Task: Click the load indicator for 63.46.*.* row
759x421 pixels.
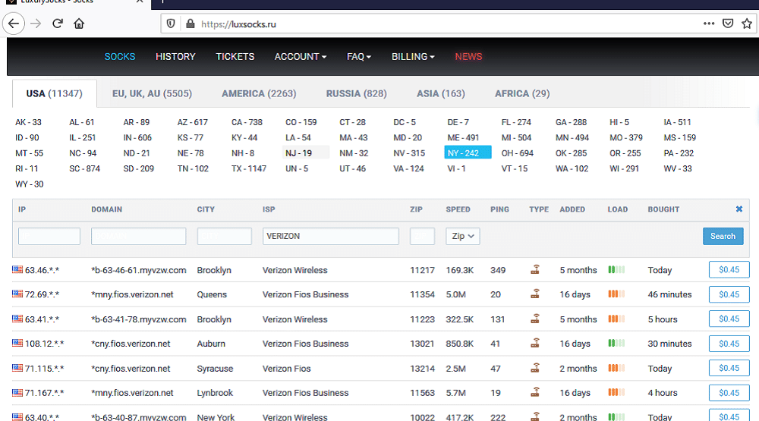Action: [616, 269]
